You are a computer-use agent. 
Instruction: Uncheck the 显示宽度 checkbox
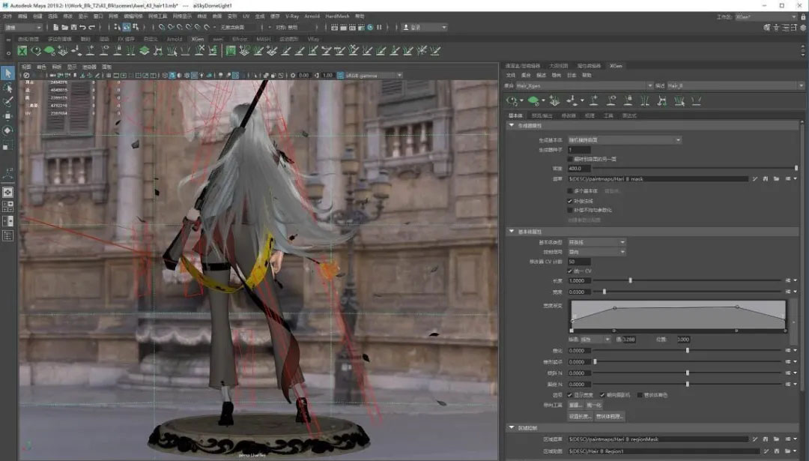[x=570, y=395]
